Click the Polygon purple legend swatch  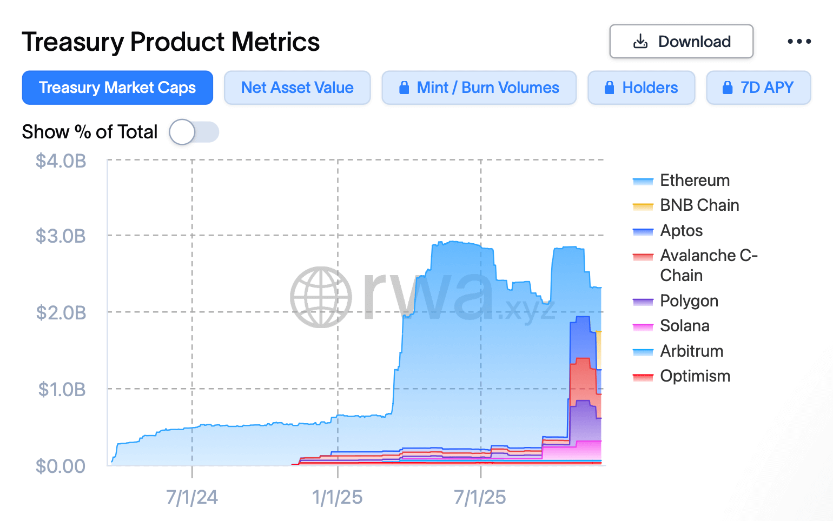click(643, 302)
